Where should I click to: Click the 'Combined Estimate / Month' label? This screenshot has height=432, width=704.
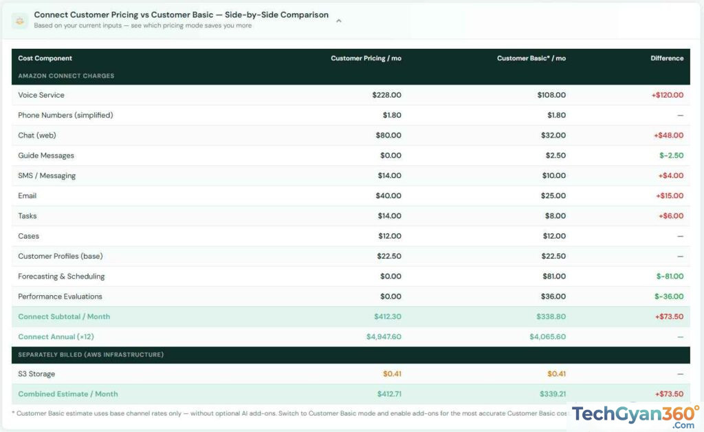(x=68, y=394)
